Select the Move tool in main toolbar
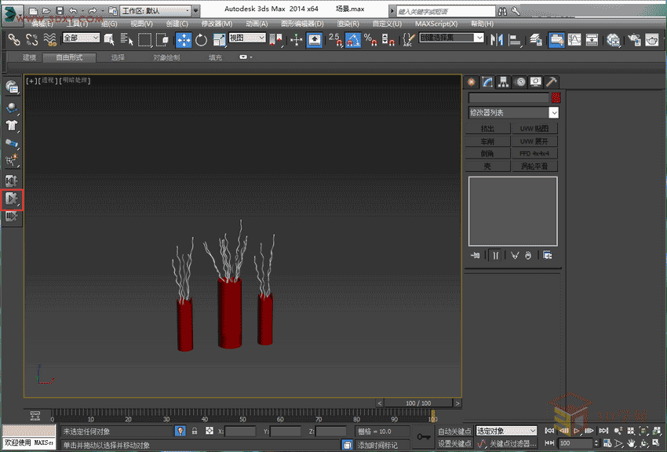The image size is (667, 452). [184, 40]
